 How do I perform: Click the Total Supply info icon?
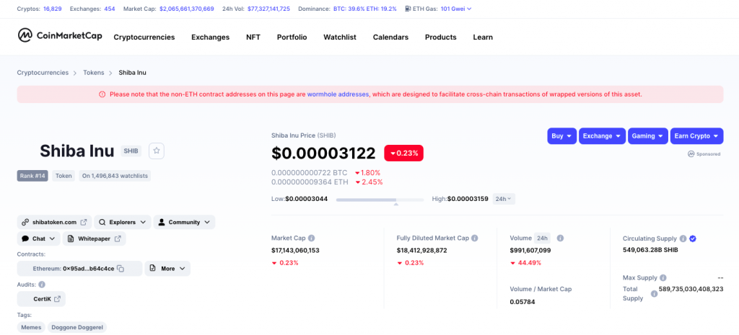[654, 294]
